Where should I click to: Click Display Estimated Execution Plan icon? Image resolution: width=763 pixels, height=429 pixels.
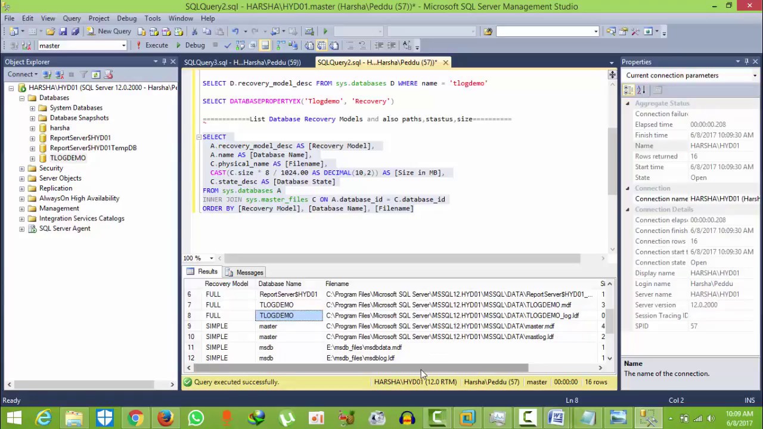point(240,45)
